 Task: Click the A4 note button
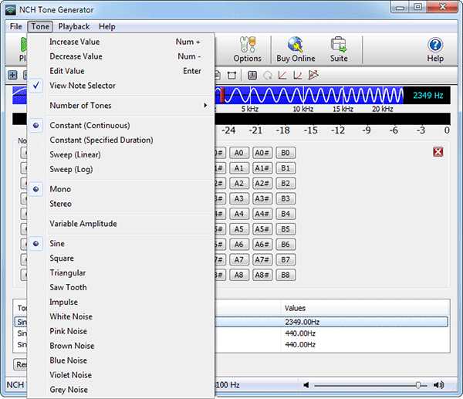(x=239, y=214)
